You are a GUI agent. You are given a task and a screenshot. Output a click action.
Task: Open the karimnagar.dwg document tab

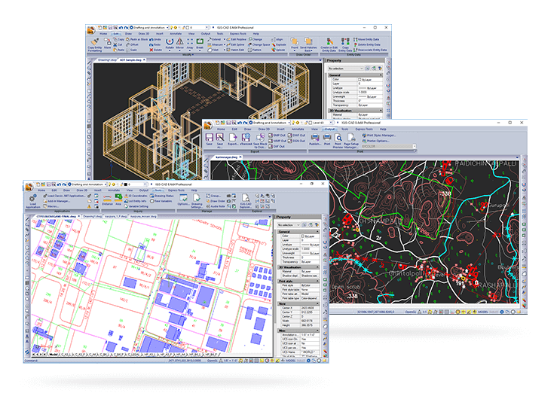[225, 157]
